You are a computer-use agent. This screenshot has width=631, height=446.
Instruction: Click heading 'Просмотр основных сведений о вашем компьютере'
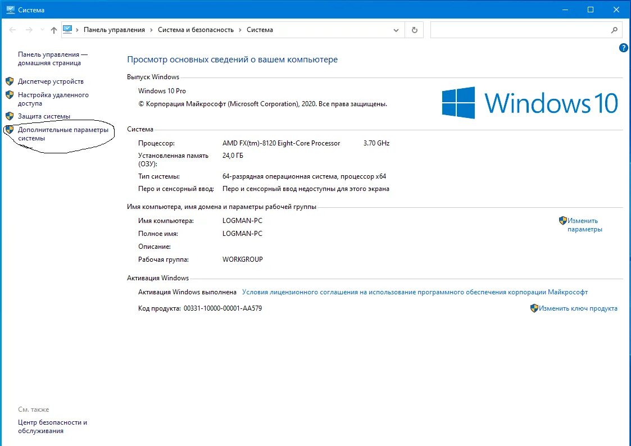[x=232, y=60]
